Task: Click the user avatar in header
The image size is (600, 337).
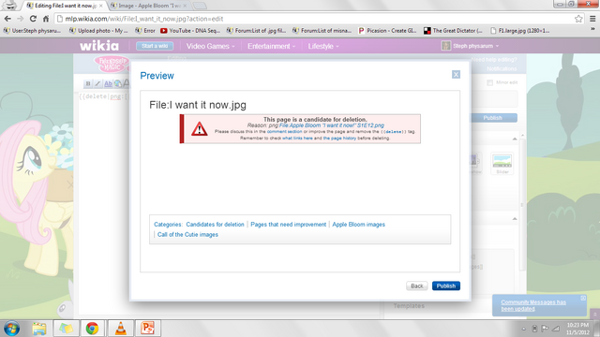Action: tap(446, 46)
